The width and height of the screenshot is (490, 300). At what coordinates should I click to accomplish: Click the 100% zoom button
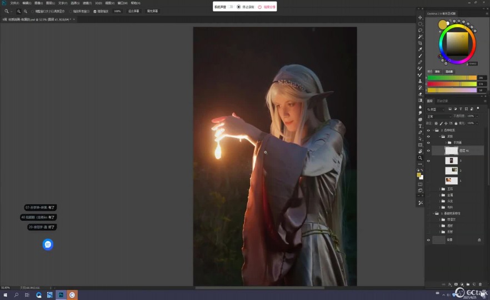(118, 11)
